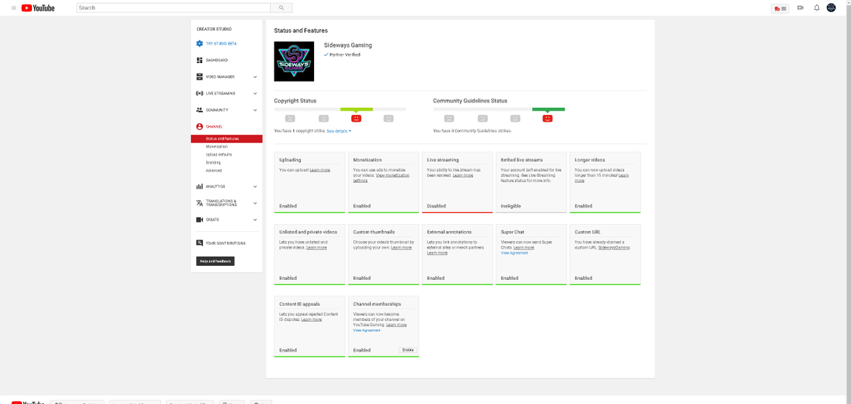
Task: Open View Agreement in Channel memberships
Action: (367, 330)
